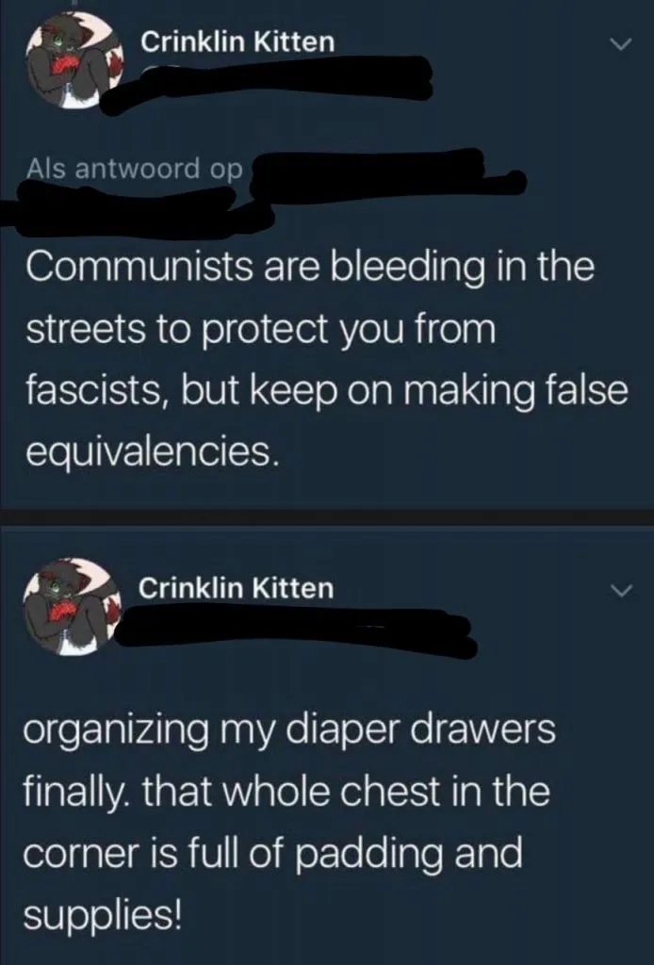Click the line 'corner is full of padding and'
The width and height of the screenshot is (654, 965).
(x=272, y=853)
